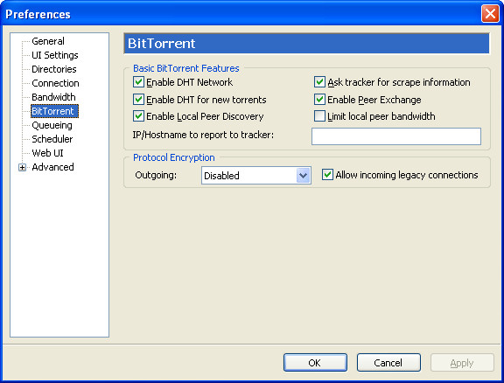Select the Advanced tree item

[52, 167]
